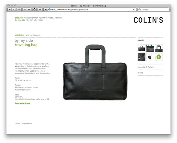Select the turquoise lining gallery thumbnail
The image size is (177, 143).
tap(150, 48)
